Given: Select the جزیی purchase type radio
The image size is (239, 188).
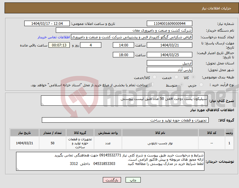Looking at the screenshot, I should click(201, 84).
